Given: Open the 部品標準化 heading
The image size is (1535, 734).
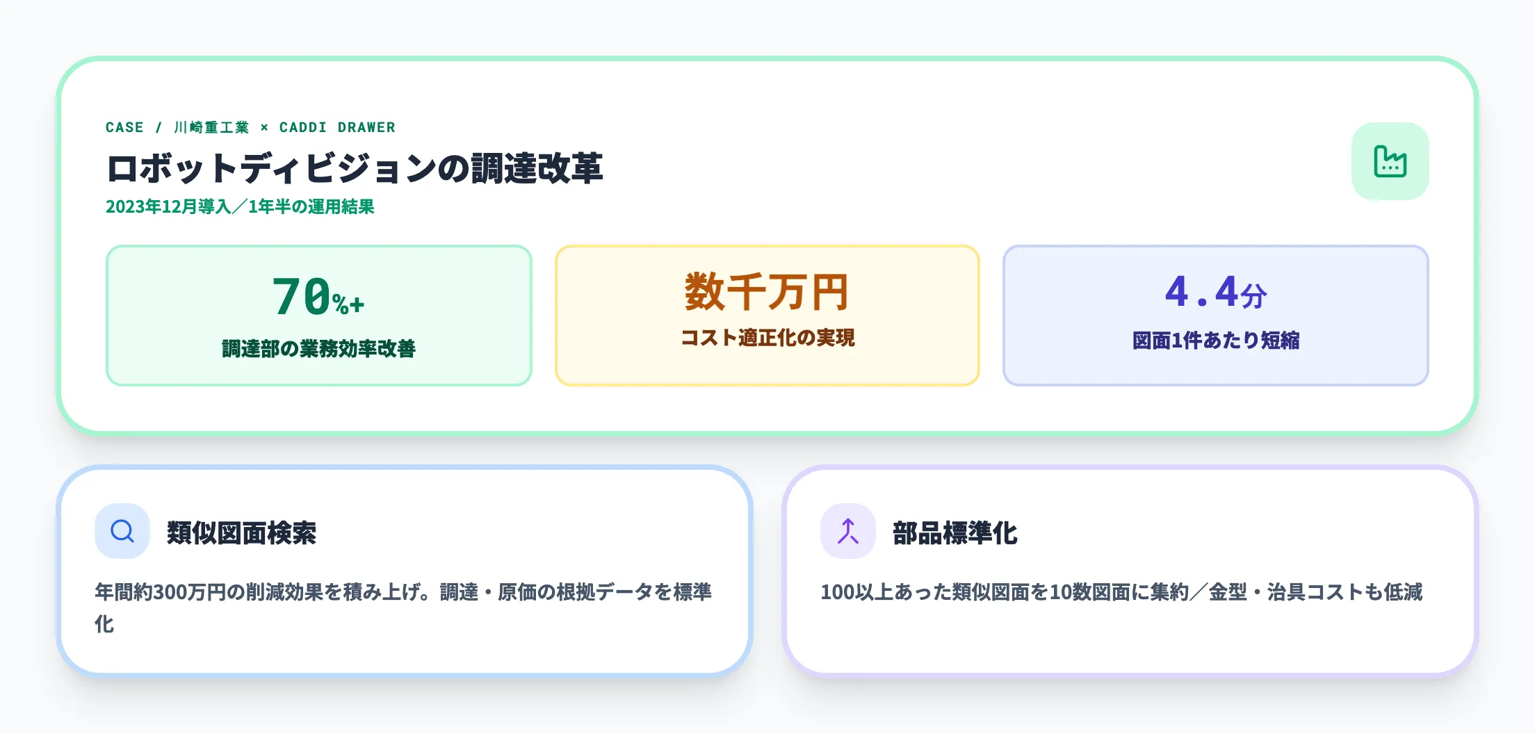Looking at the screenshot, I should coord(955,533).
